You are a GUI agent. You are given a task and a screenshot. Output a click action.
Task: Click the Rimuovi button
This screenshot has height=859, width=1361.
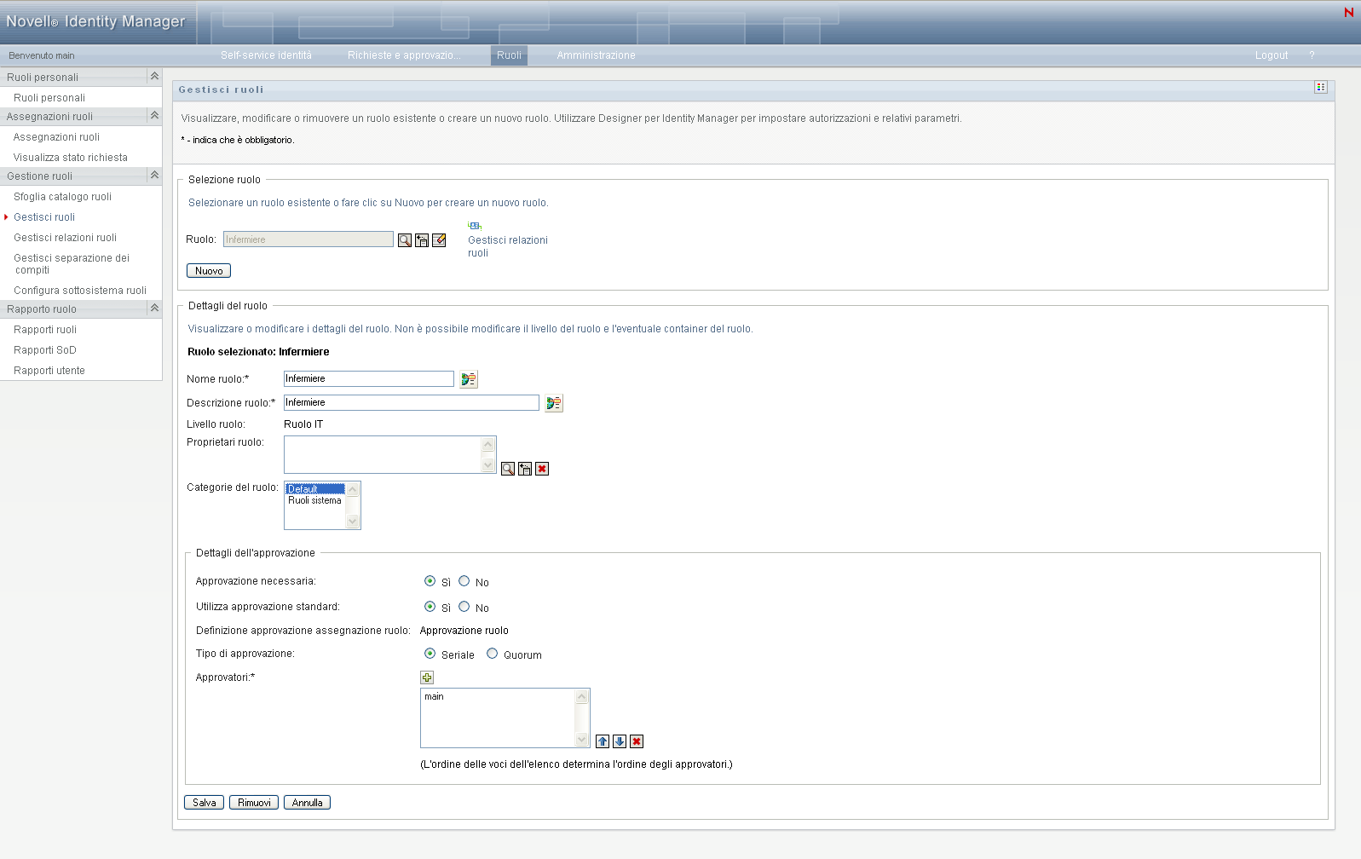coord(254,803)
